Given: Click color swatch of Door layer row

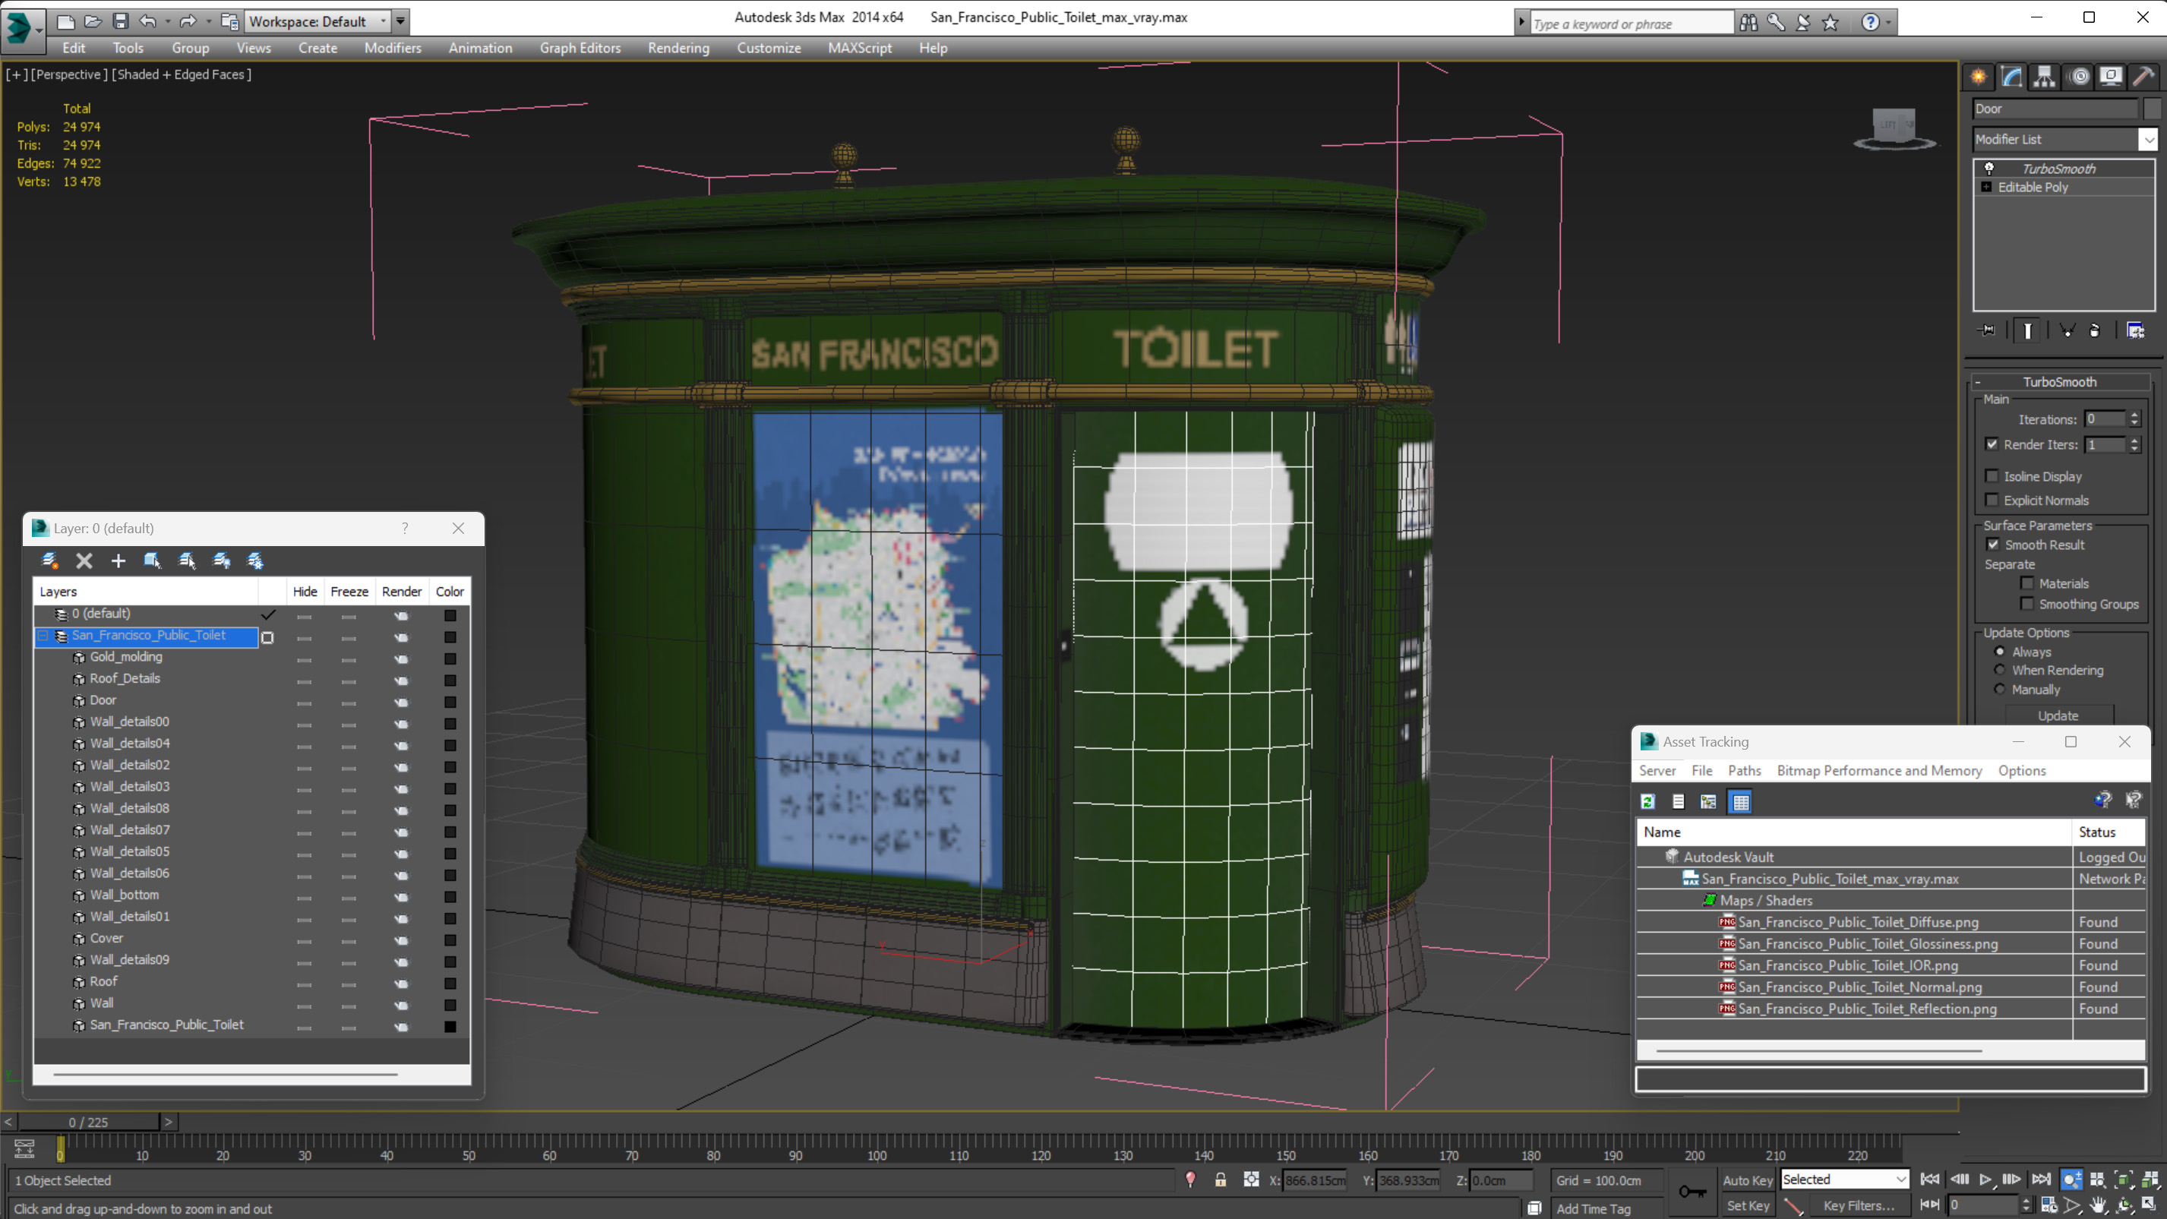Looking at the screenshot, I should point(450,702).
